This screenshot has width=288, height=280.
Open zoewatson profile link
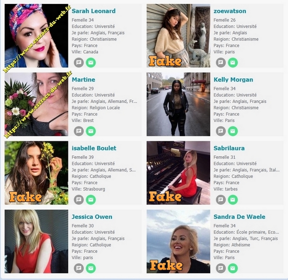pos(230,11)
